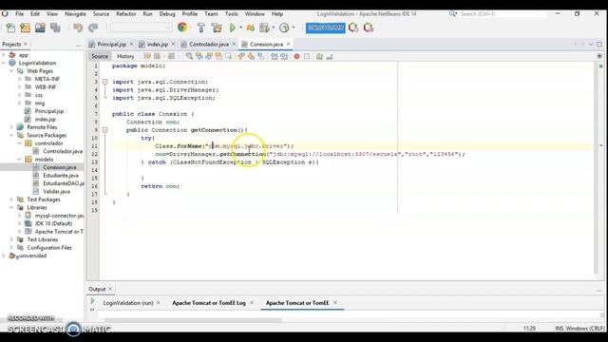Open the Refactor menu
The image size is (608, 342).
click(x=126, y=13)
